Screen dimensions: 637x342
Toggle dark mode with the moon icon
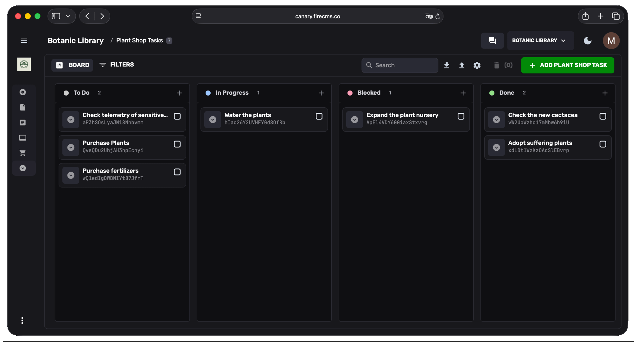588,41
